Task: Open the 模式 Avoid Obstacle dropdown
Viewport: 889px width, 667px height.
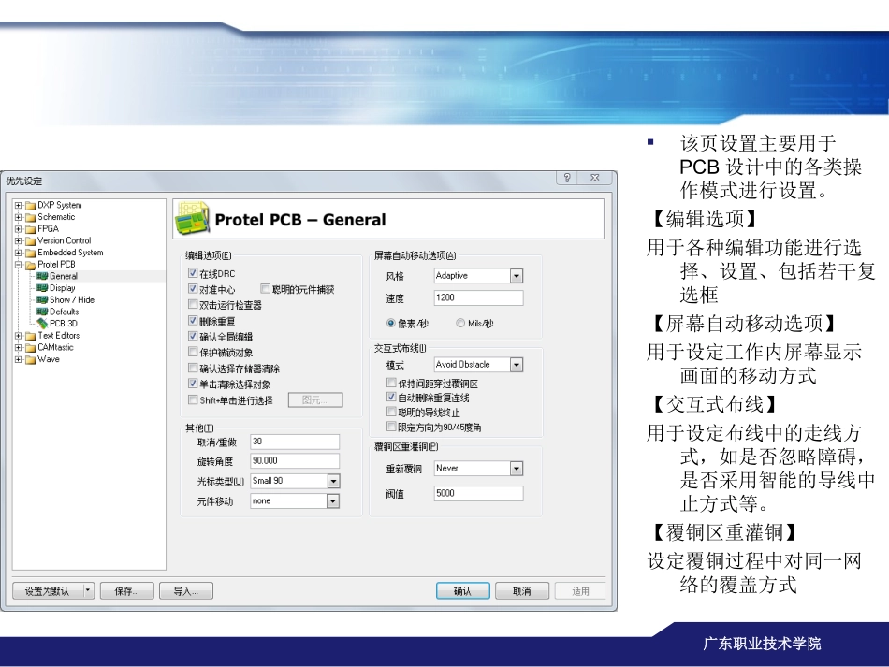Action: click(x=516, y=365)
